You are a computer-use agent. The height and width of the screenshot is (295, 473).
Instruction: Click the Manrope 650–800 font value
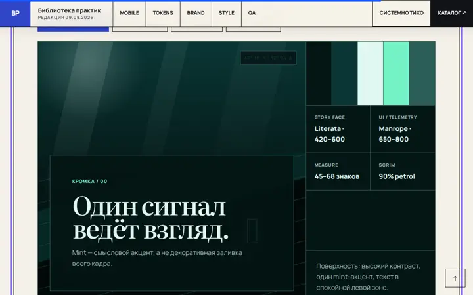point(395,134)
